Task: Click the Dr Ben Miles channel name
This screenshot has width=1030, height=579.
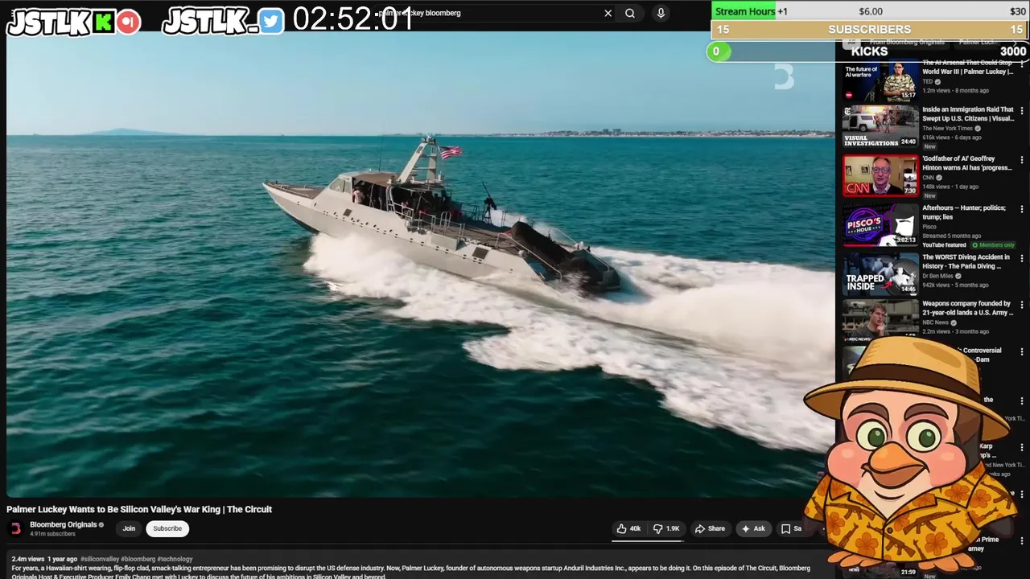Action: (x=938, y=276)
